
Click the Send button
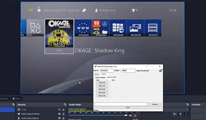click(128, 107)
